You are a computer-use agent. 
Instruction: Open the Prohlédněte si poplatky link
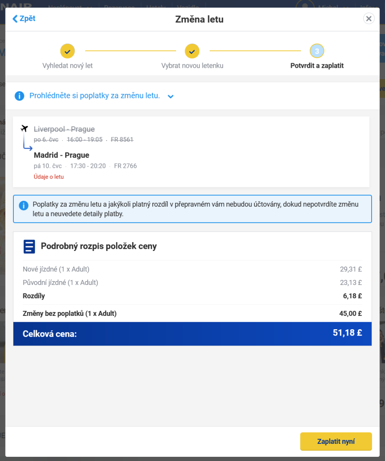click(95, 96)
